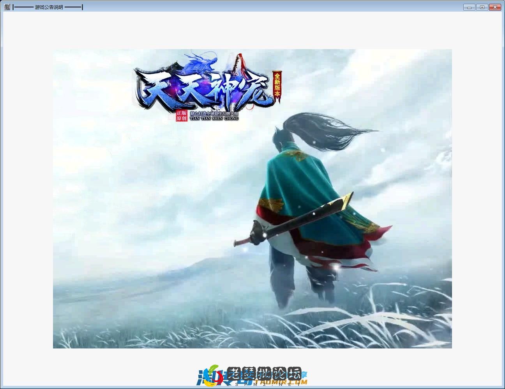Click the TIAN TIAN SHEN CHONG subtitle text

pos(214,118)
